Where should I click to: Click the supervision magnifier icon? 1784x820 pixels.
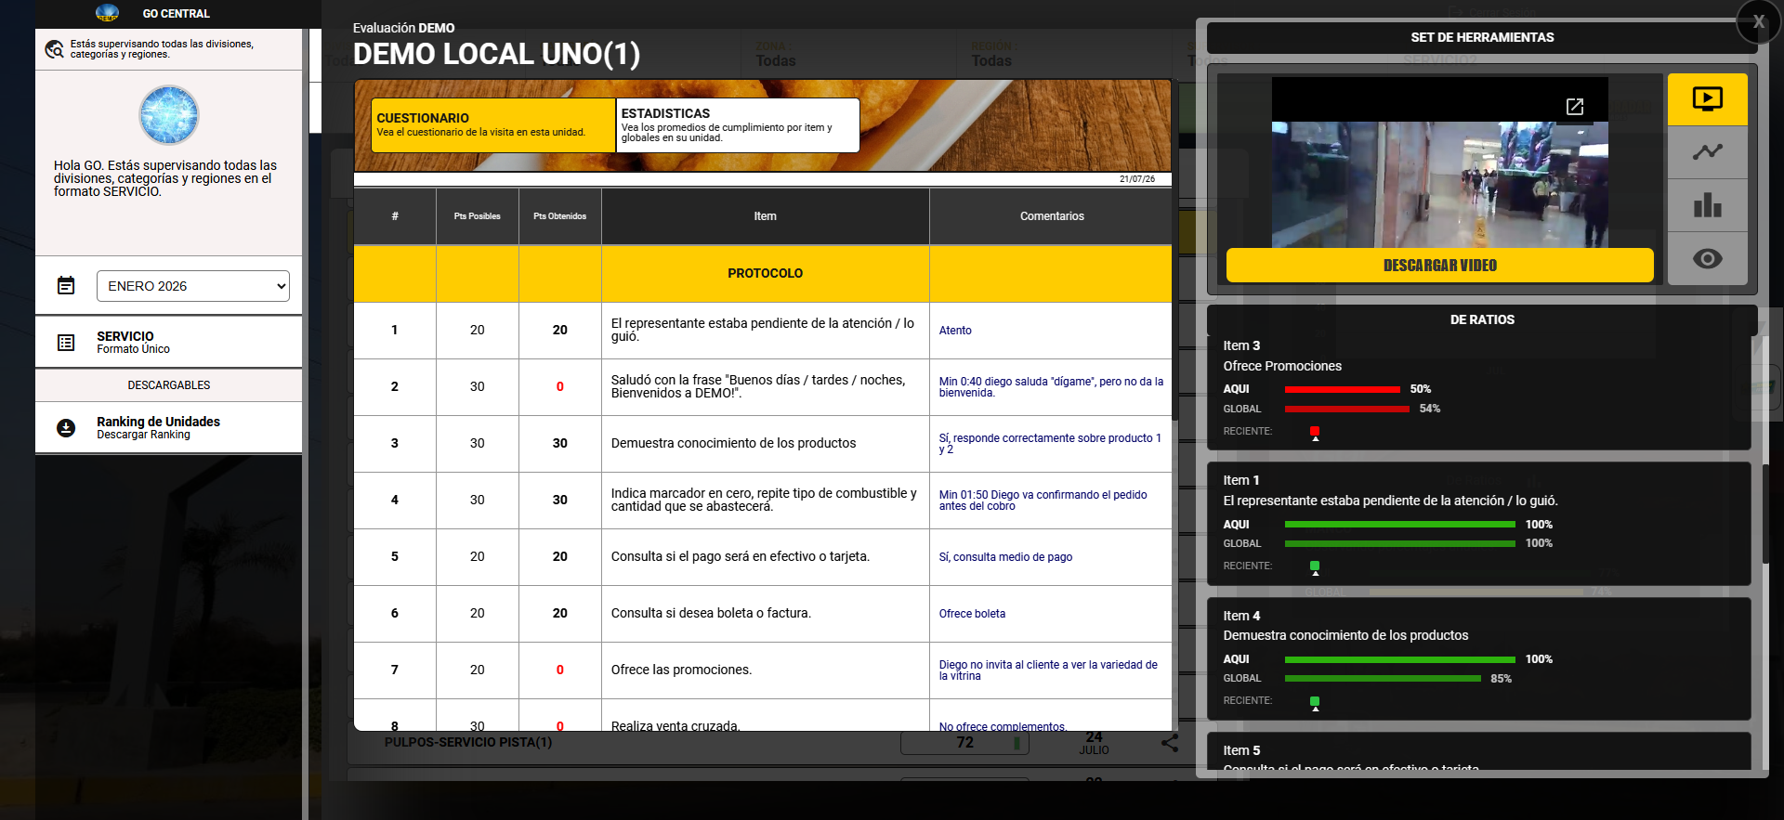pos(55,49)
